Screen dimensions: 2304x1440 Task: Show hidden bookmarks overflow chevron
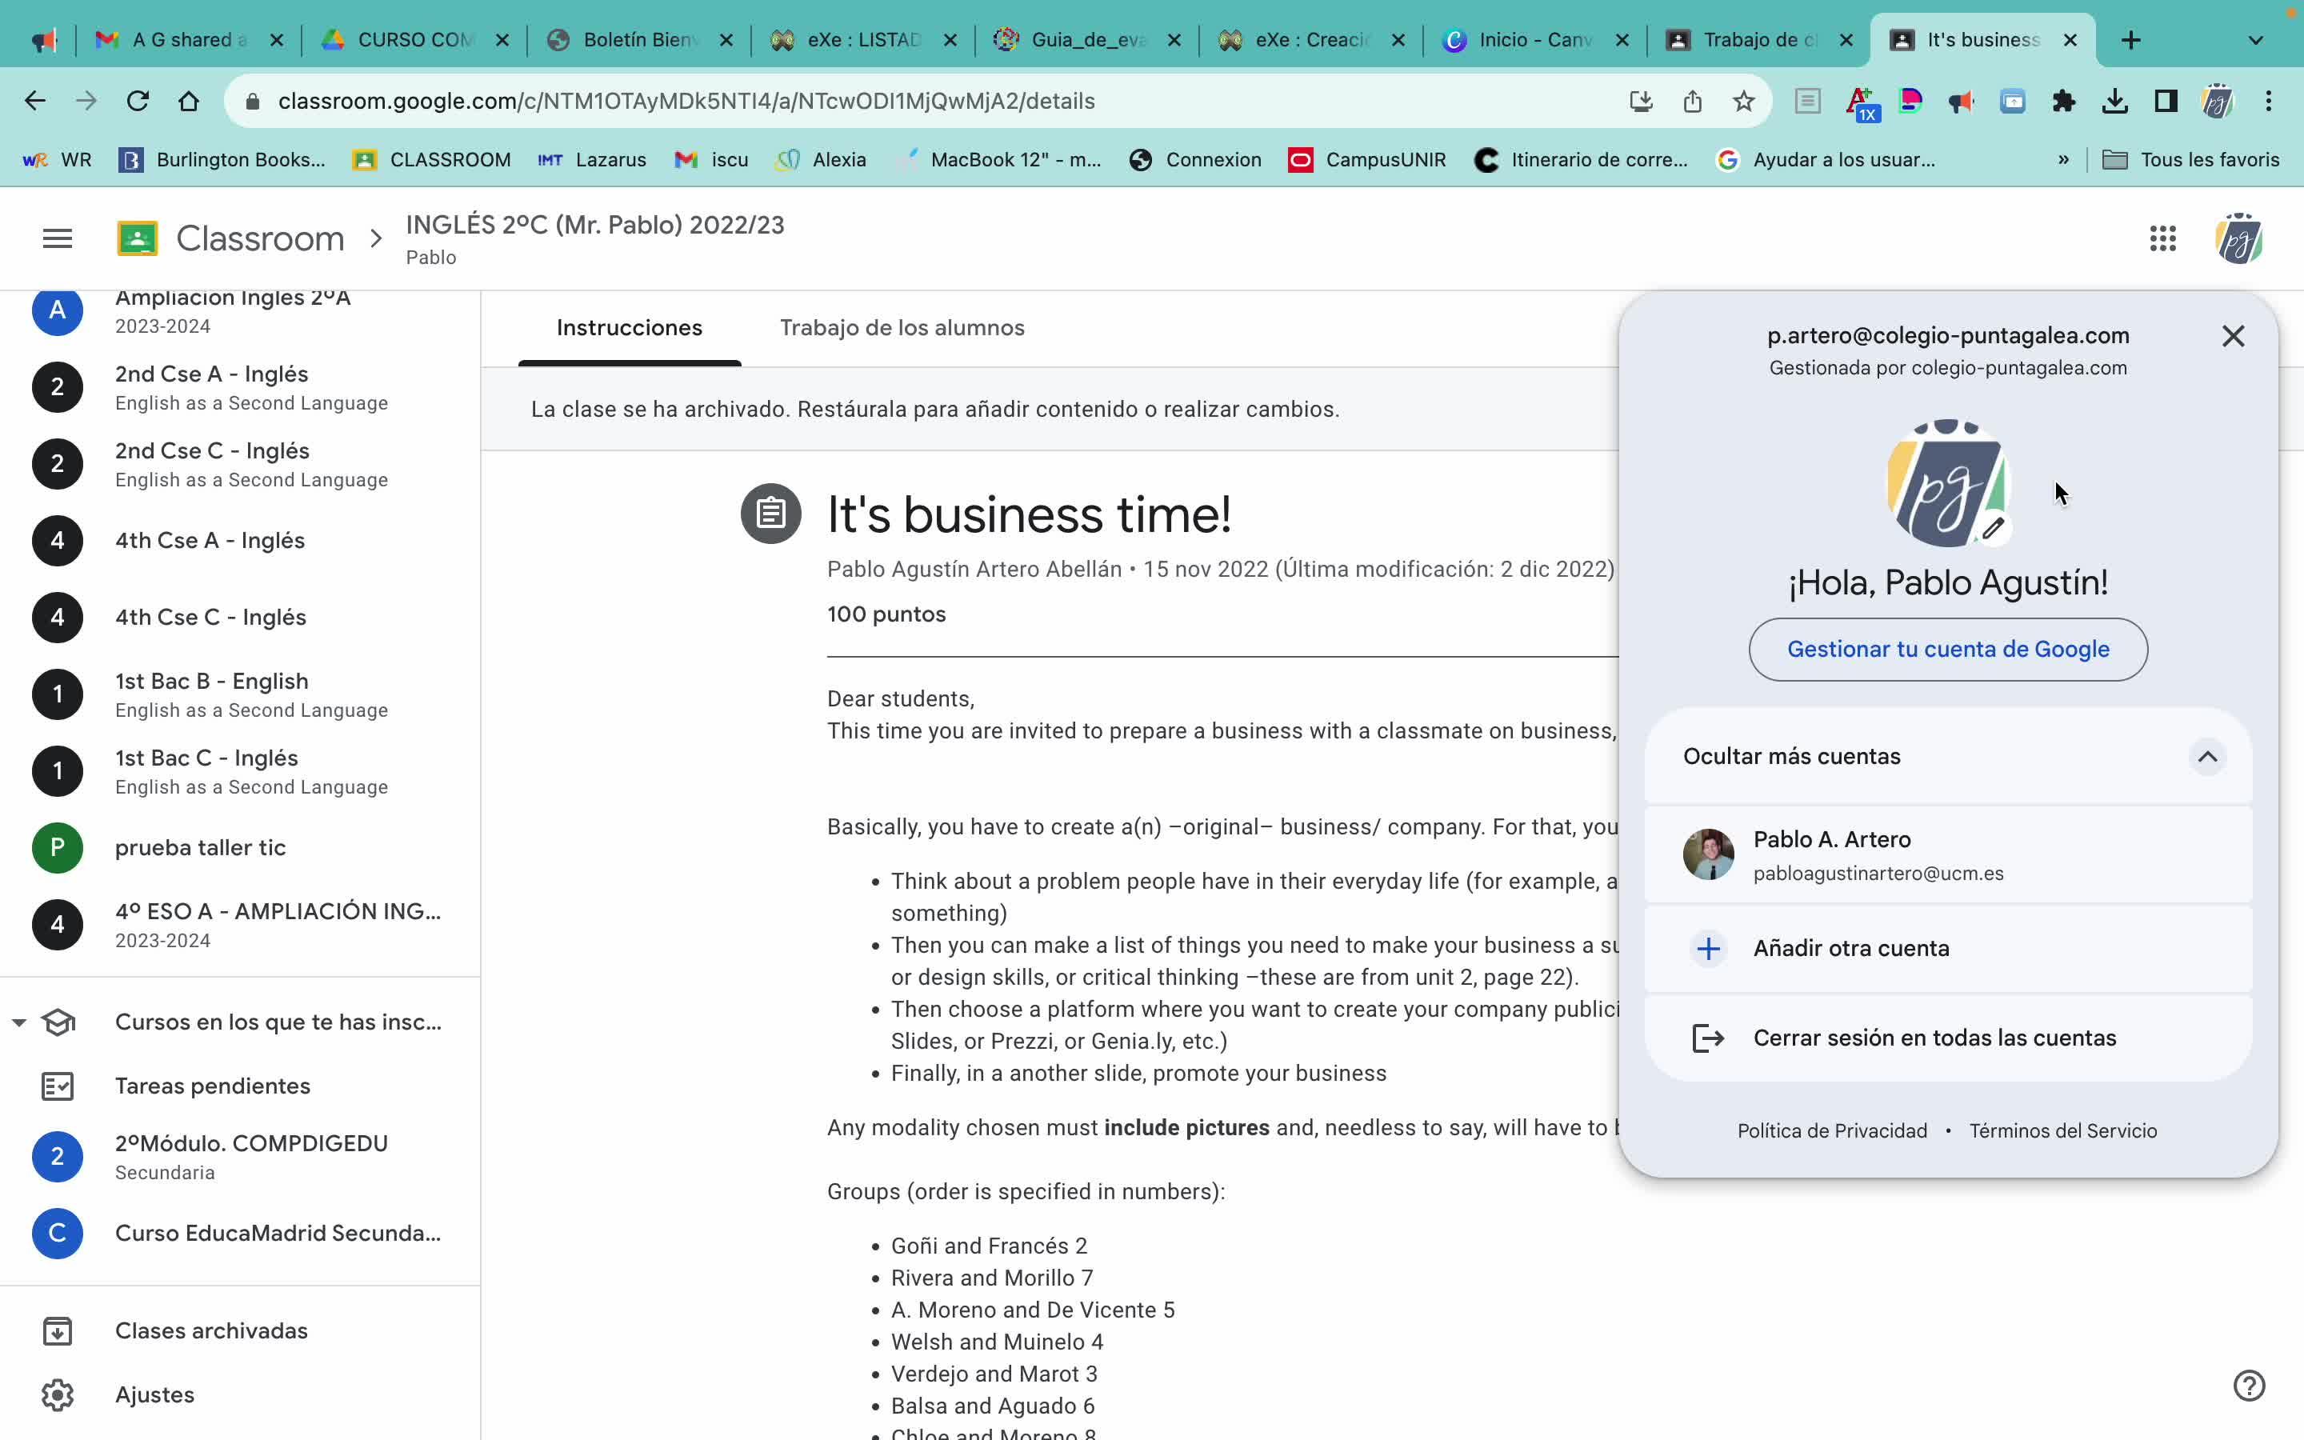(x=2062, y=160)
